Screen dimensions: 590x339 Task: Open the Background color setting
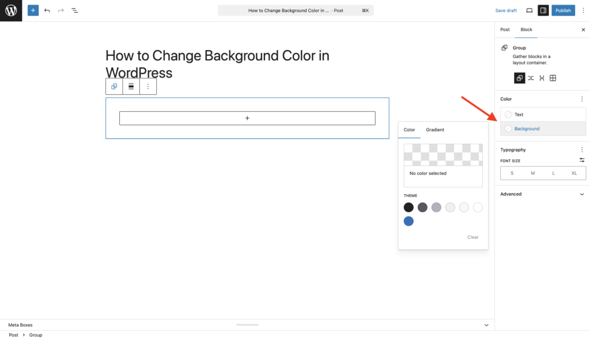(543, 128)
